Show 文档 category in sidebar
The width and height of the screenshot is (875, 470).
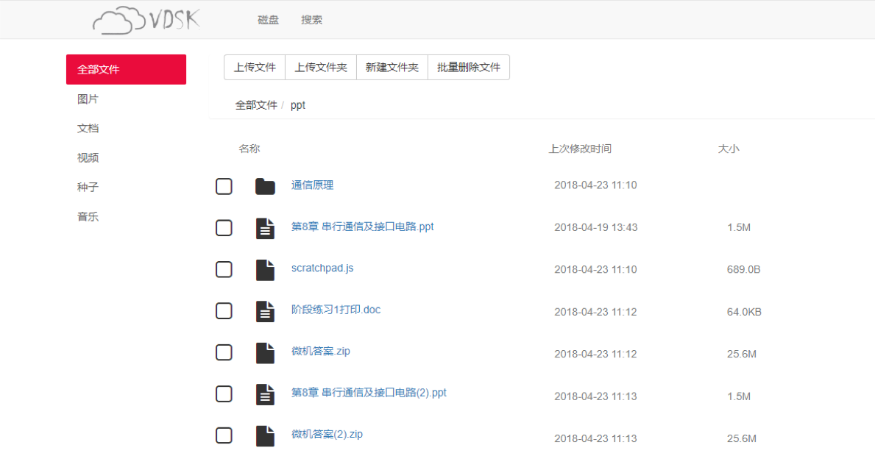pyautogui.click(x=88, y=128)
